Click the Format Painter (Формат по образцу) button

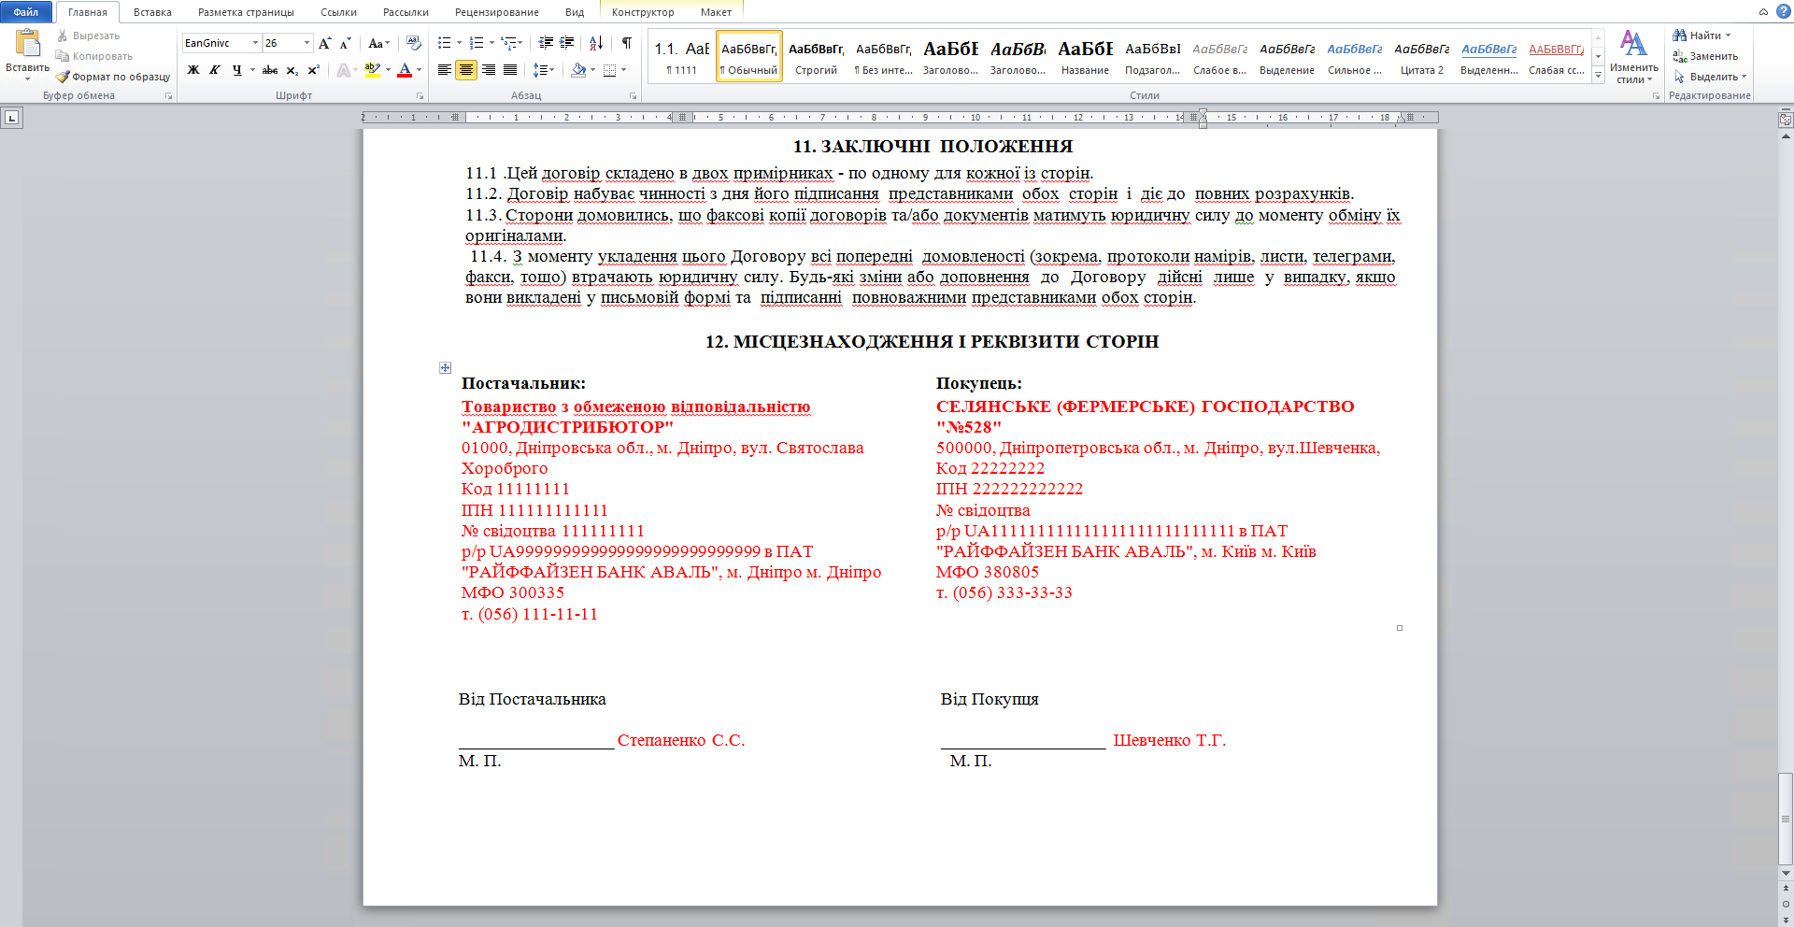tap(113, 77)
